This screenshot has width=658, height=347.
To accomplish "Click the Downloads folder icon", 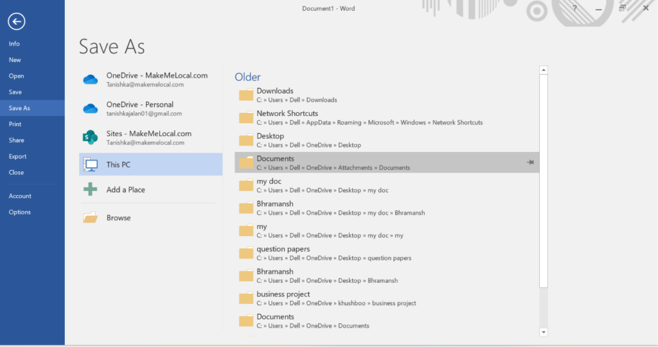I will [246, 95].
